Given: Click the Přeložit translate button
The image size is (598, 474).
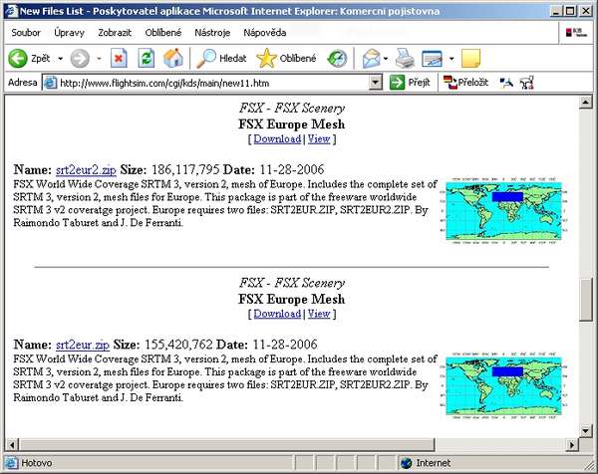Looking at the screenshot, I should tap(465, 83).
